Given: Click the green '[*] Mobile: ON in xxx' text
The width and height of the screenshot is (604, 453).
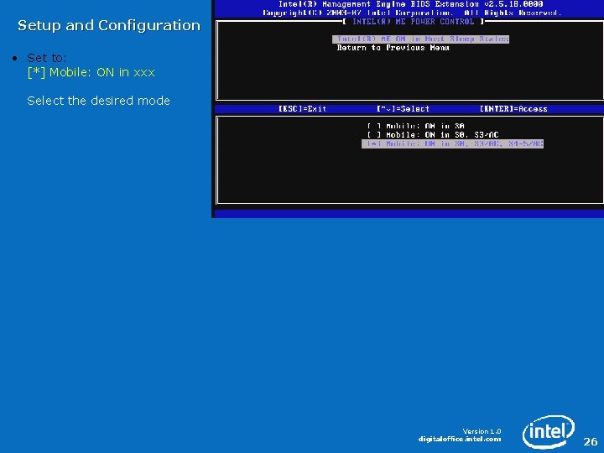Looking at the screenshot, I should click(91, 72).
